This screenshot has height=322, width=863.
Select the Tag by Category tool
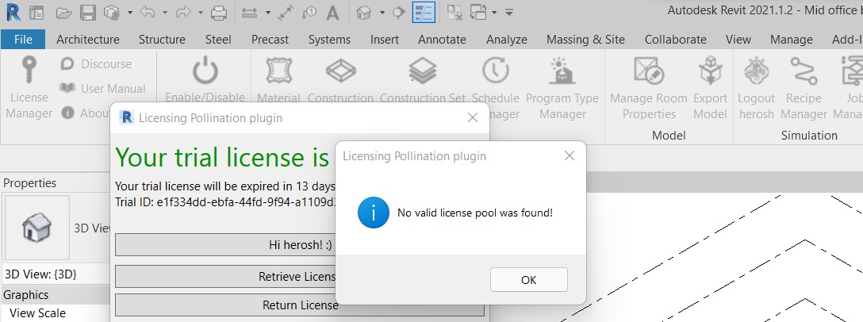click(310, 13)
